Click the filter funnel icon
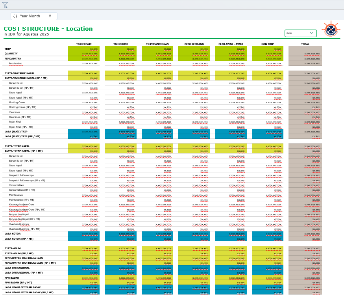The width and height of the screenshot is (344, 298). point(5,5)
